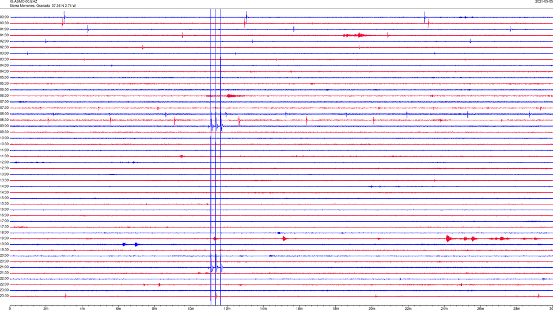This screenshot has height=311, width=553.
Task: Click the 10m axis tick label
Action: coord(191,309)
